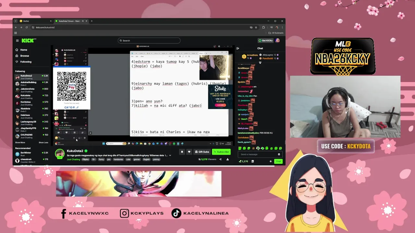Click the gunner tag
415x233 pixels.
tap(137, 159)
